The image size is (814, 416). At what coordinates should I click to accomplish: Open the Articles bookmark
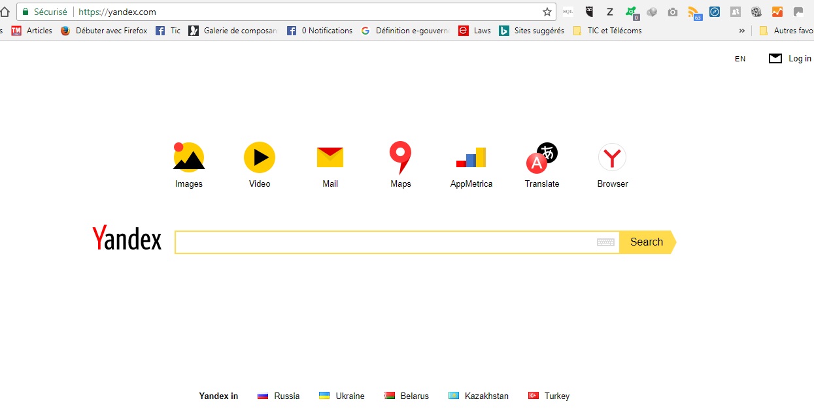32,31
